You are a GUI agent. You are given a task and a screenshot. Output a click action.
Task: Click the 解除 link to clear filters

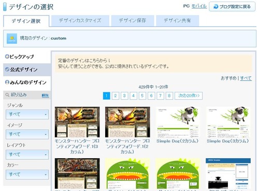pyautogui.click(x=45, y=95)
